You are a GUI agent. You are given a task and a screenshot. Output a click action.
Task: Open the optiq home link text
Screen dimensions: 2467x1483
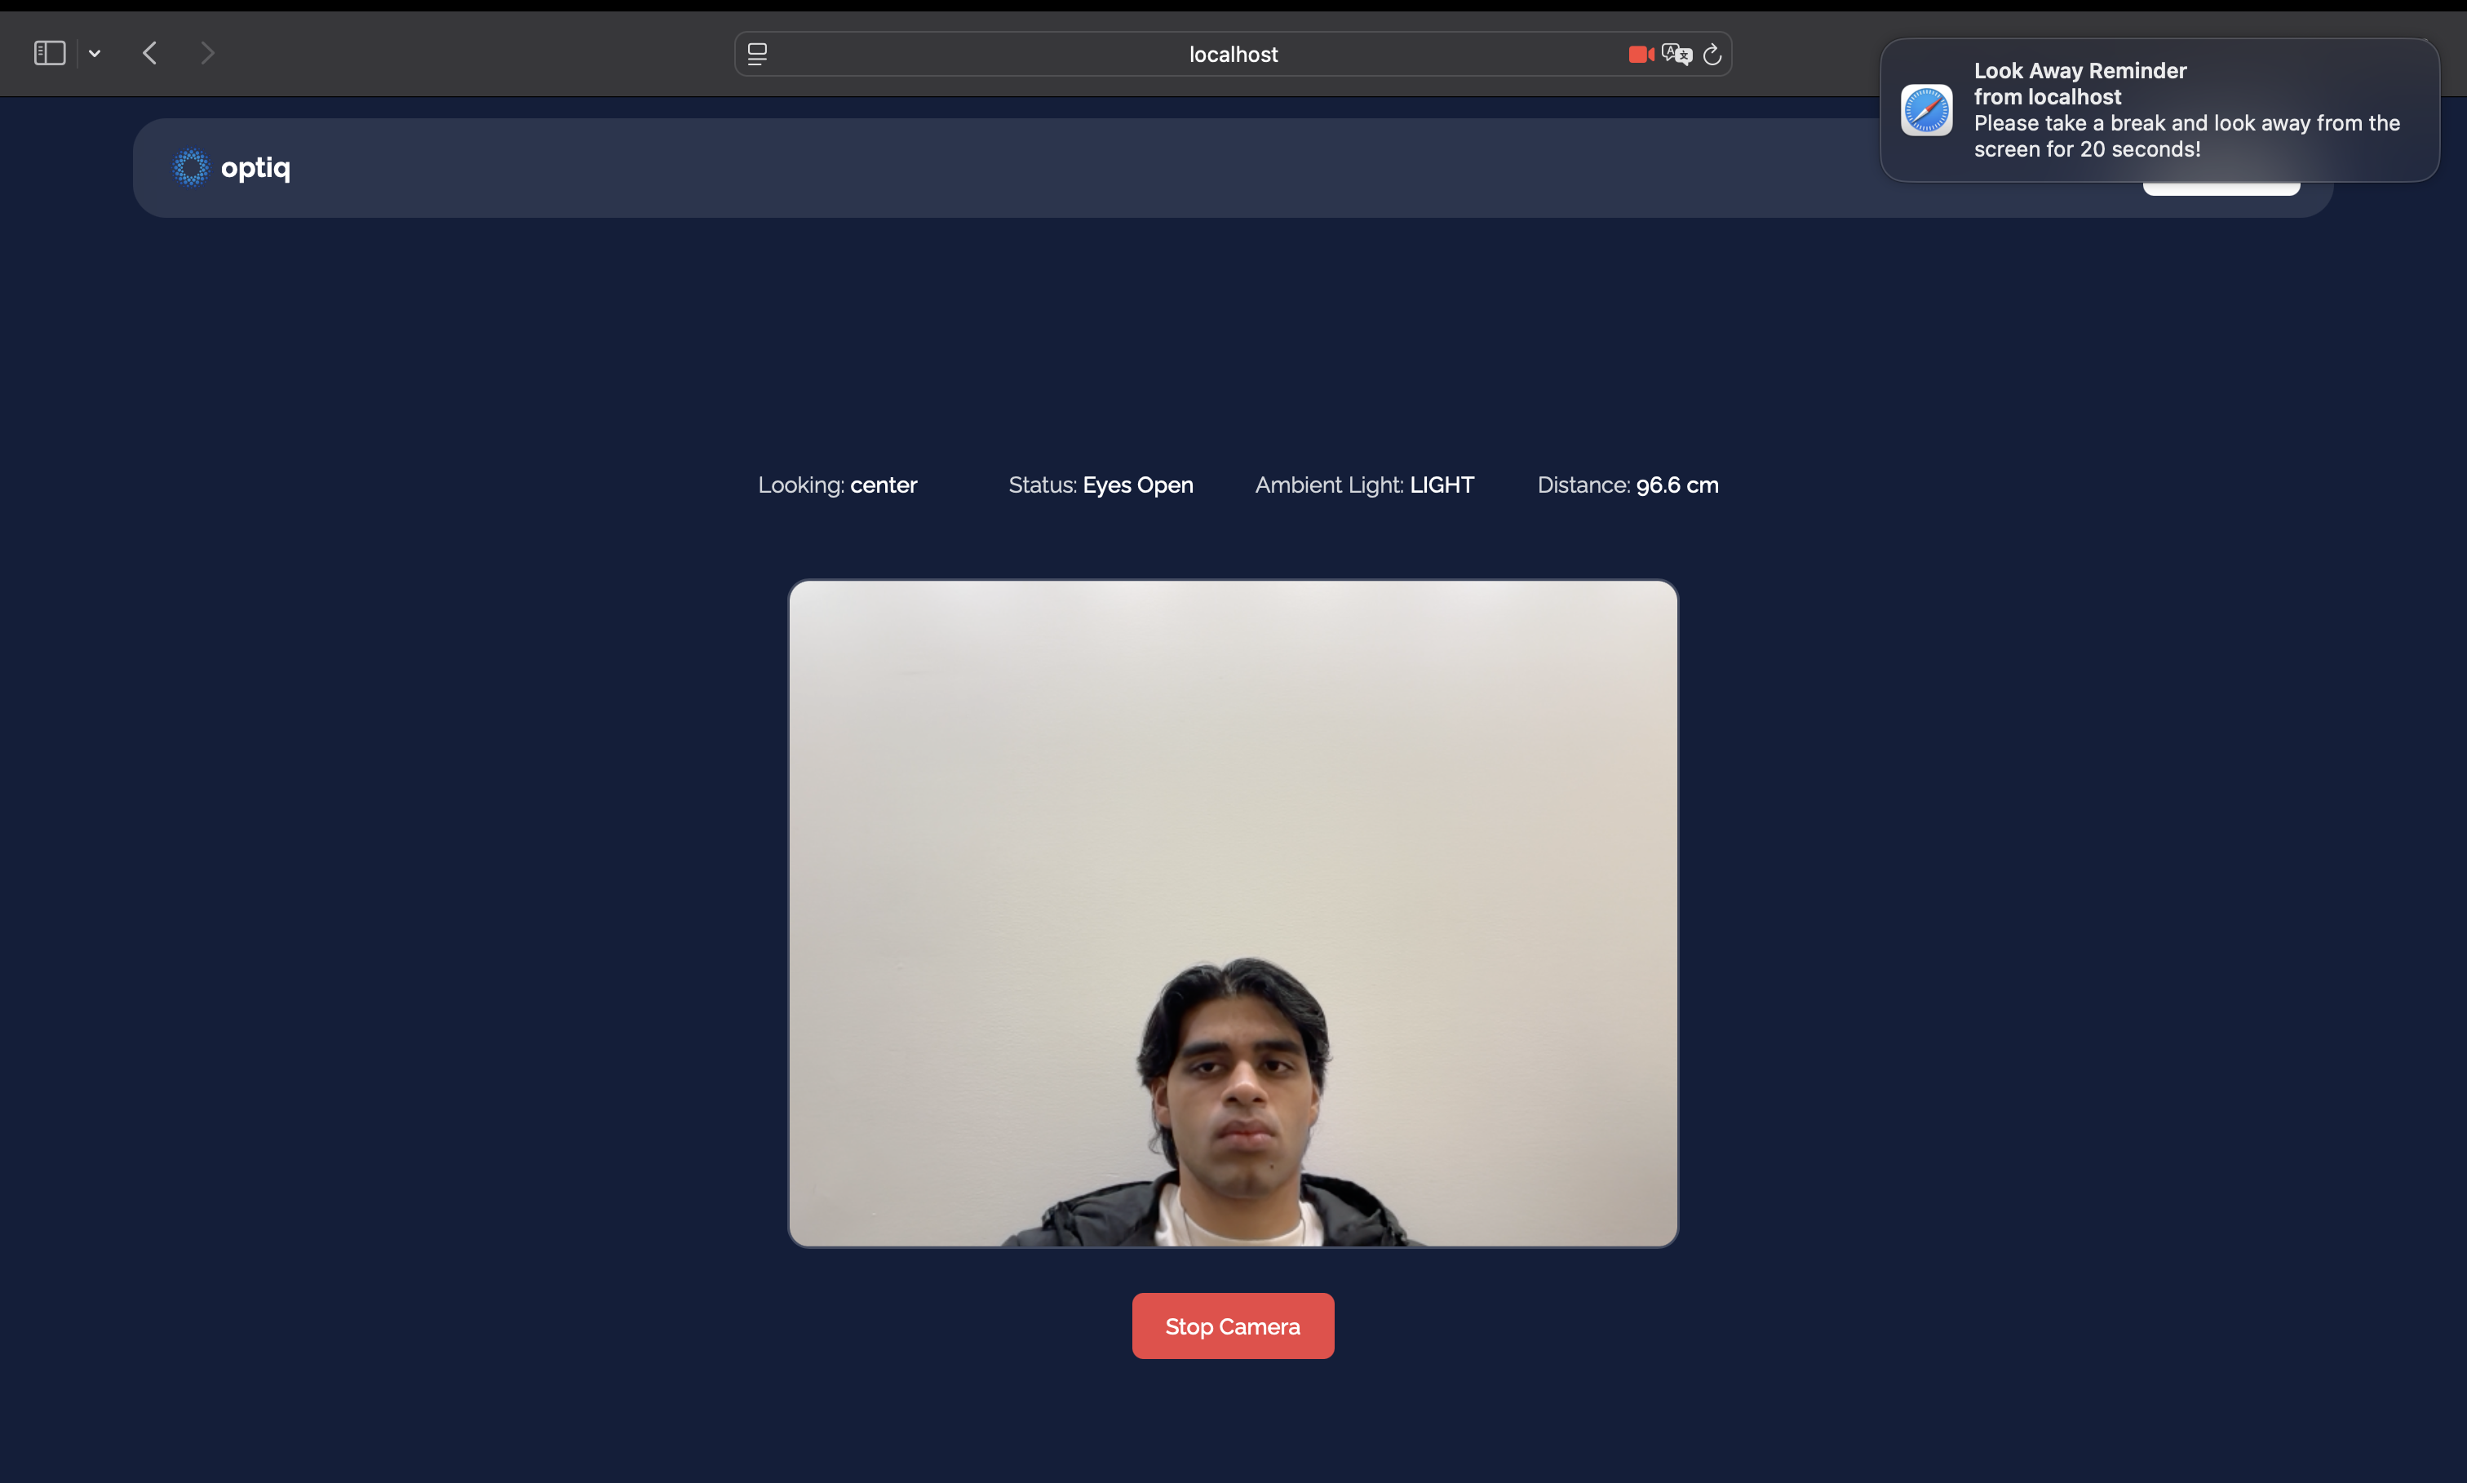256,168
